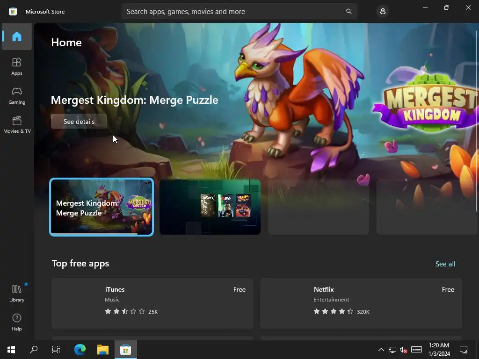Click See details for Mergest Kingdom
This screenshot has height=359, width=479.
(79, 122)
